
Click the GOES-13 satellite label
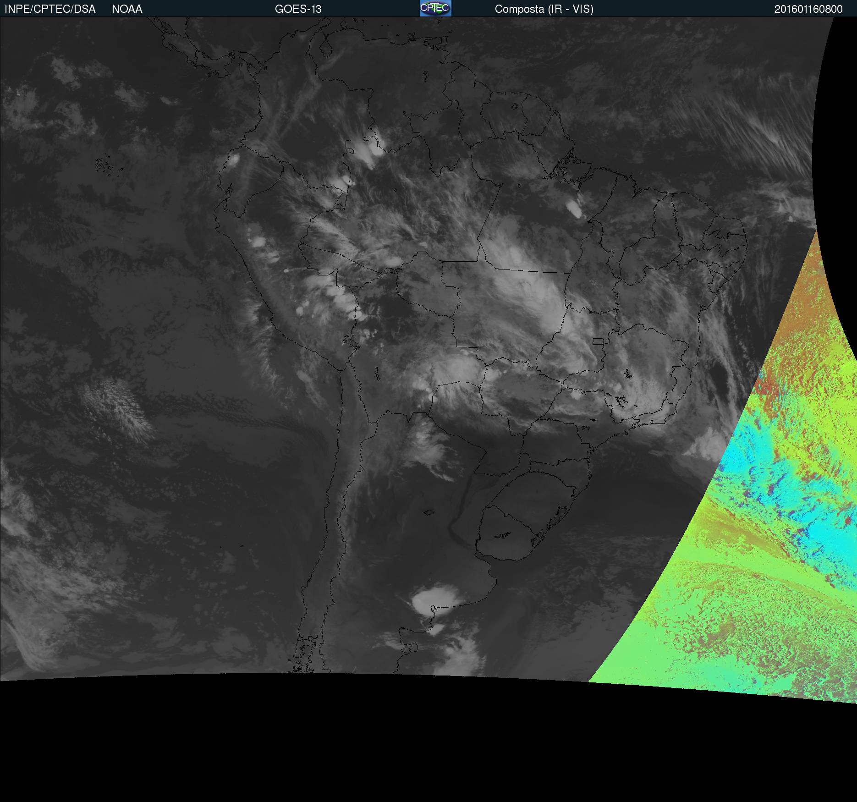tap(298, 9)
